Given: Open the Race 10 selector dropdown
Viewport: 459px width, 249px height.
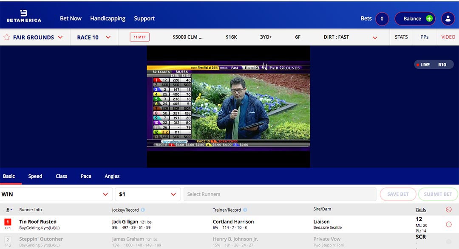Looking at the screenshot, I should coord(108,37).
